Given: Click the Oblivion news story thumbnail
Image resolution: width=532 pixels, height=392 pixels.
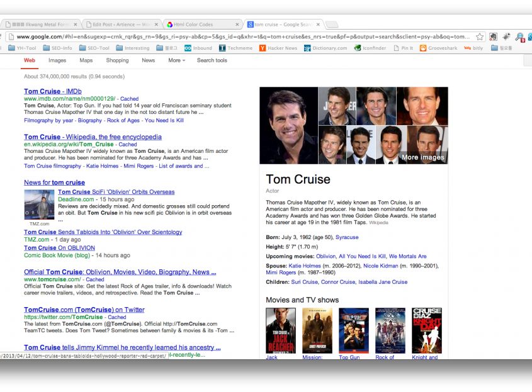Looking at the screenshot, I should click(40, 204).
